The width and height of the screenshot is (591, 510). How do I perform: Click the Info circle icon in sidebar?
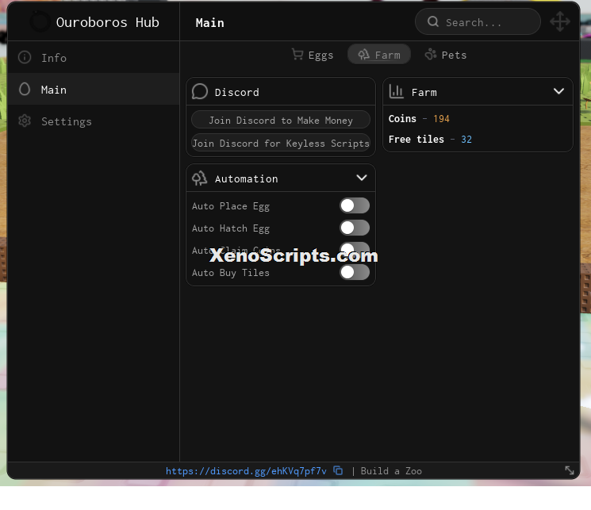pos(25,57)
